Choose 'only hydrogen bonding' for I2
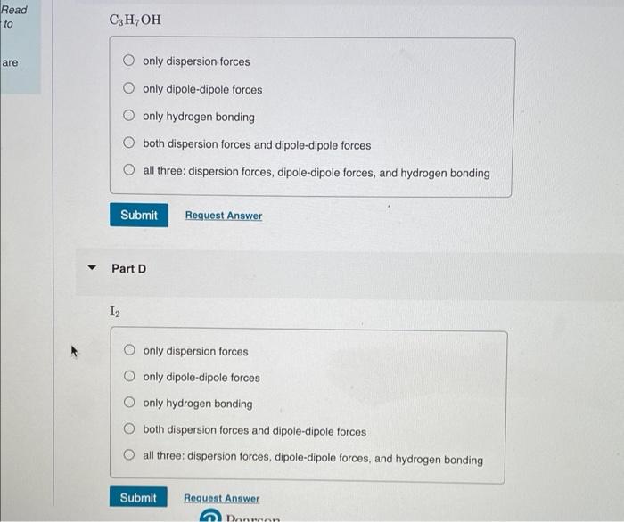The height and width of the screenshot is (522, 624). coord(129,403)
